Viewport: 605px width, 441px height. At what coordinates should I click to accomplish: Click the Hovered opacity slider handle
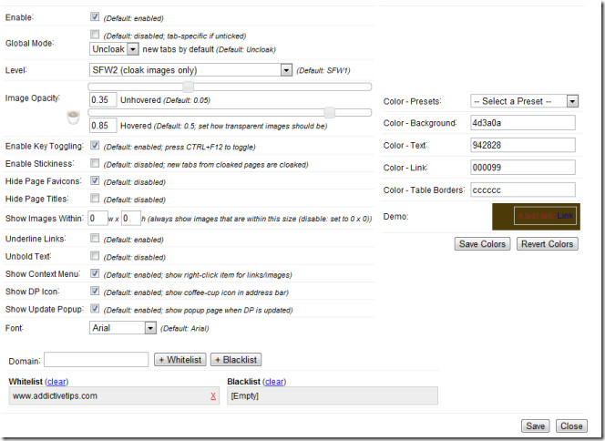coord(329,113)
